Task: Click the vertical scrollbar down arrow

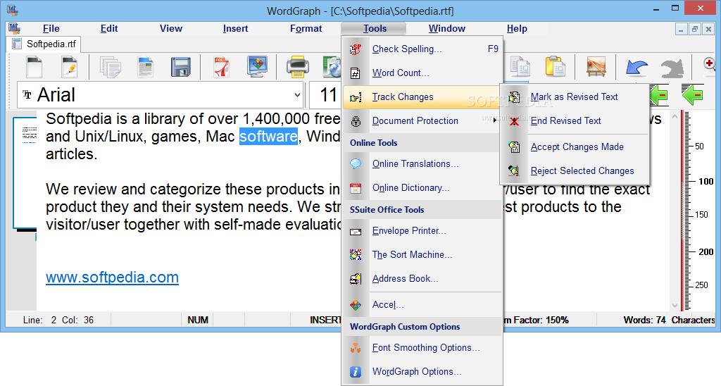Action: (x=675, y=306)
